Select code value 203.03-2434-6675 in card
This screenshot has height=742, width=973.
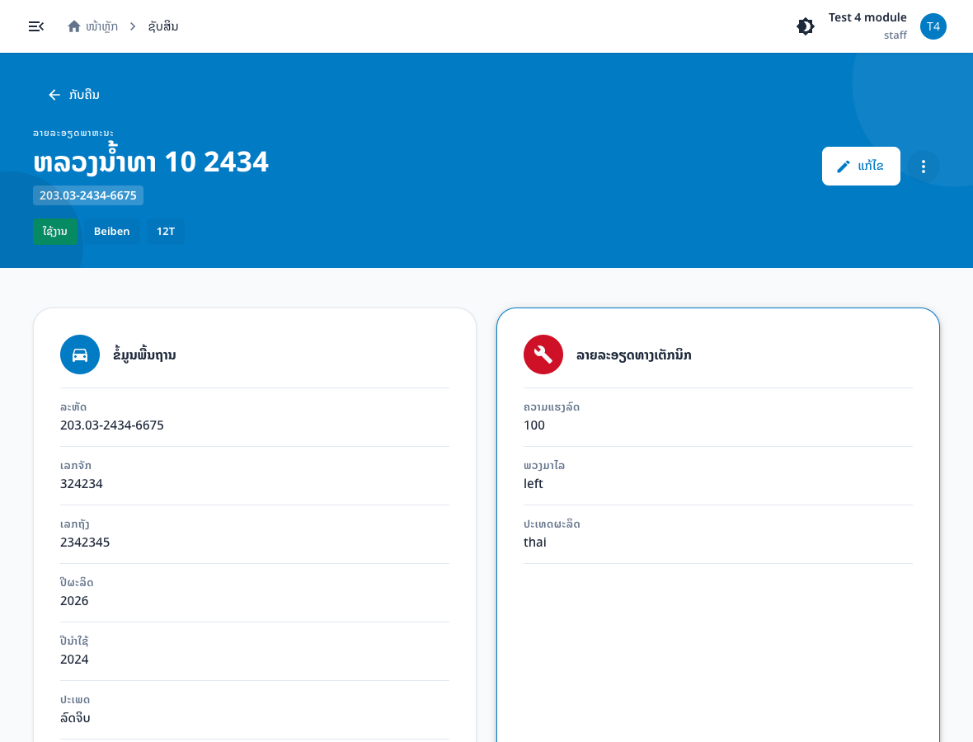coord(111,425)
